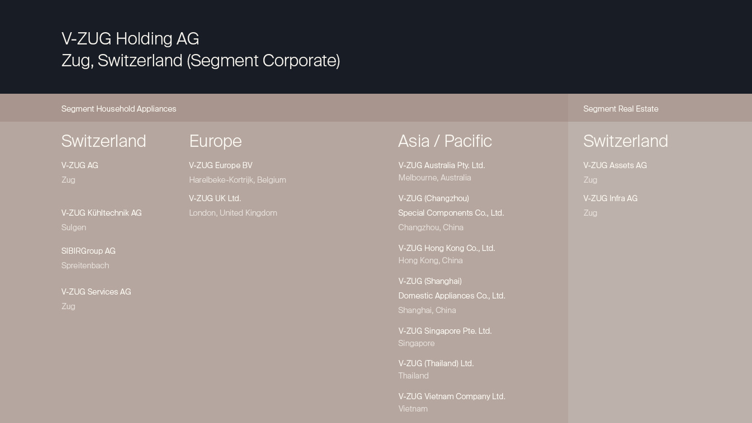This screenshot has width=752, height=423.
Task: Click V-ZUG Singapore Pte. Ltd. entry
Action: point(445,331)
